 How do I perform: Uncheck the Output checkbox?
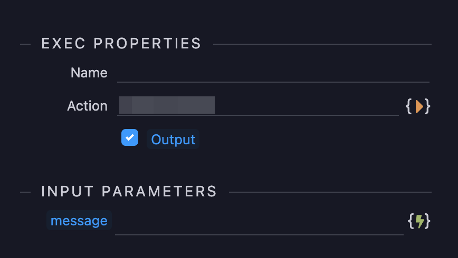pos(130,138)
